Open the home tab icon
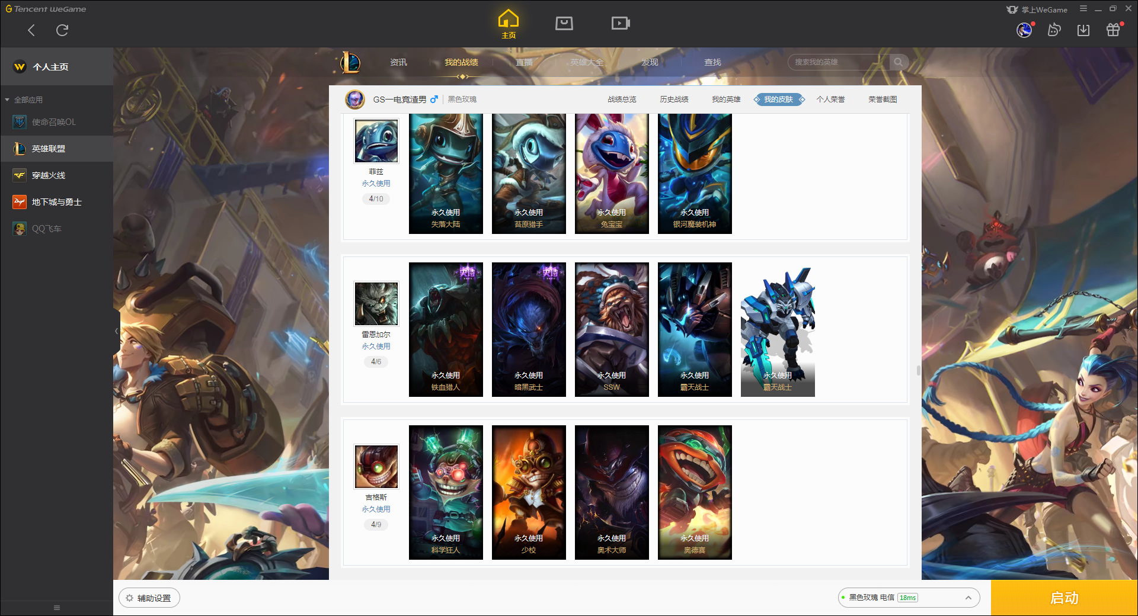Screen dimensions: 1138x616 point(509,24)
